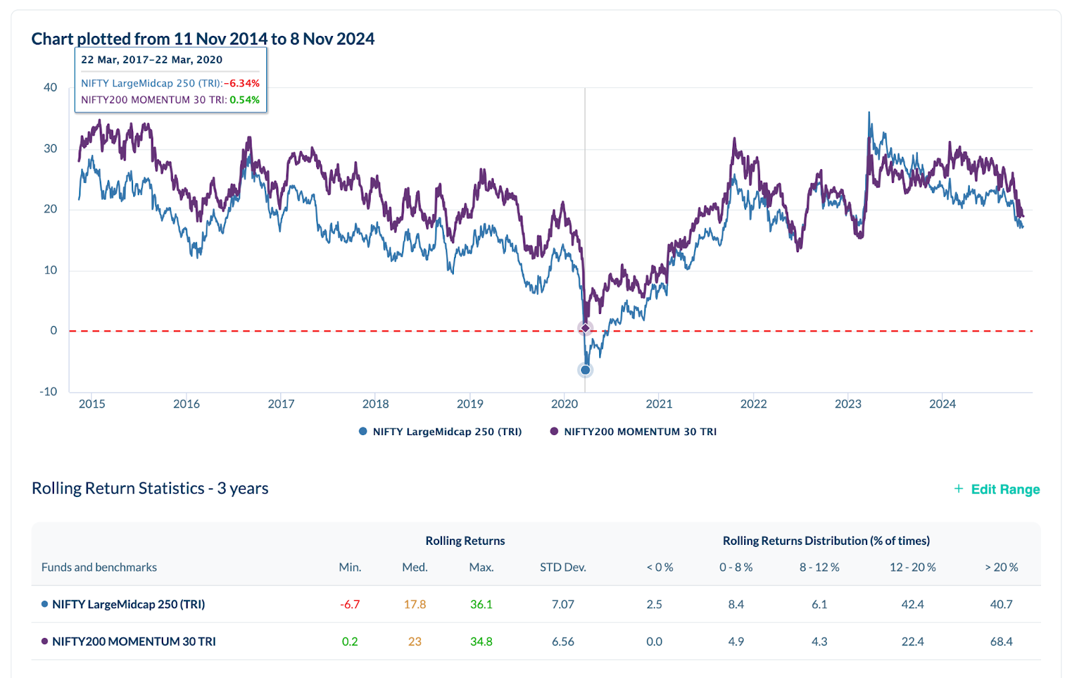Click the blue data point marker at -6.34%

(585, 370)
